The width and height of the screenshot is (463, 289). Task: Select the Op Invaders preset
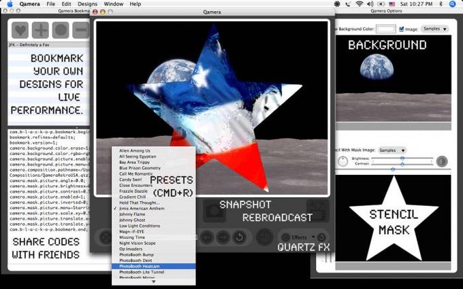point(154,249)
